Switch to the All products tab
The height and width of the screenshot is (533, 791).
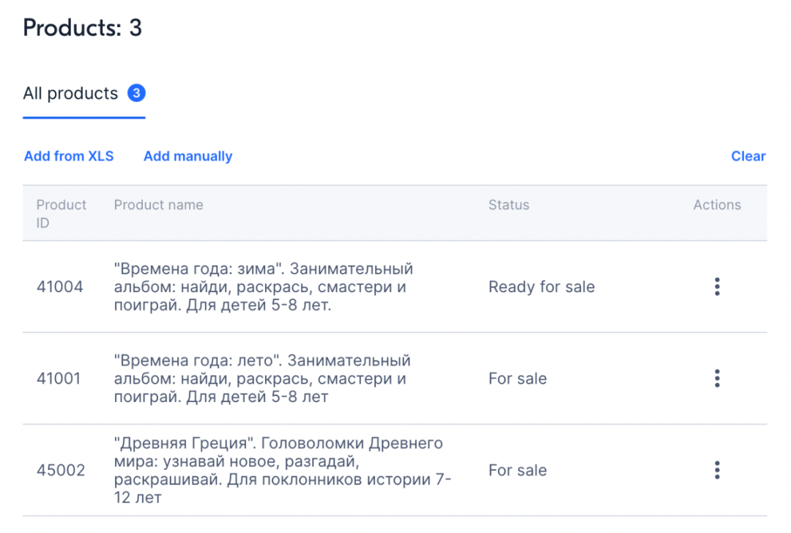pos(70,94)
